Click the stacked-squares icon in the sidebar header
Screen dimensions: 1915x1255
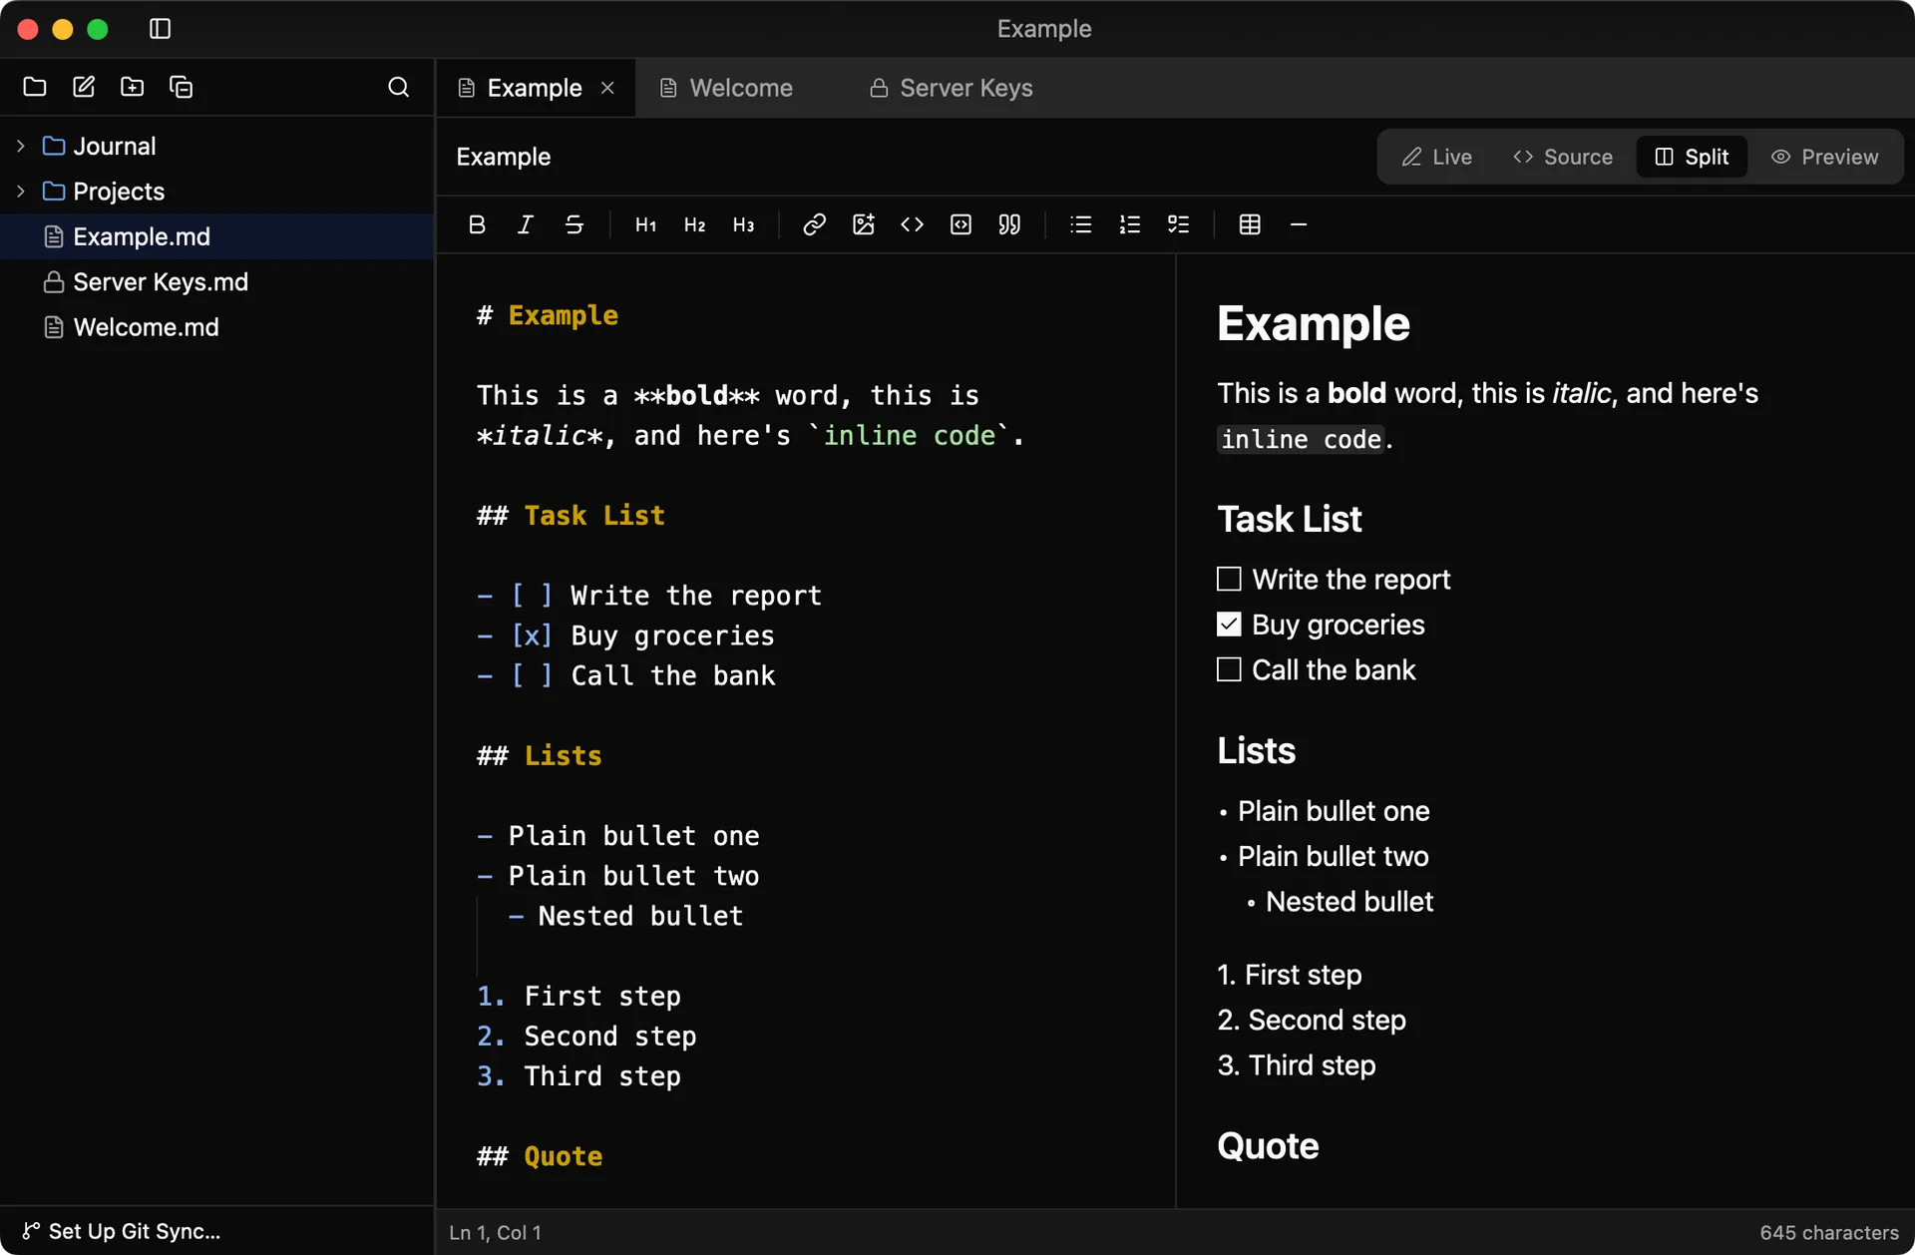181,87
